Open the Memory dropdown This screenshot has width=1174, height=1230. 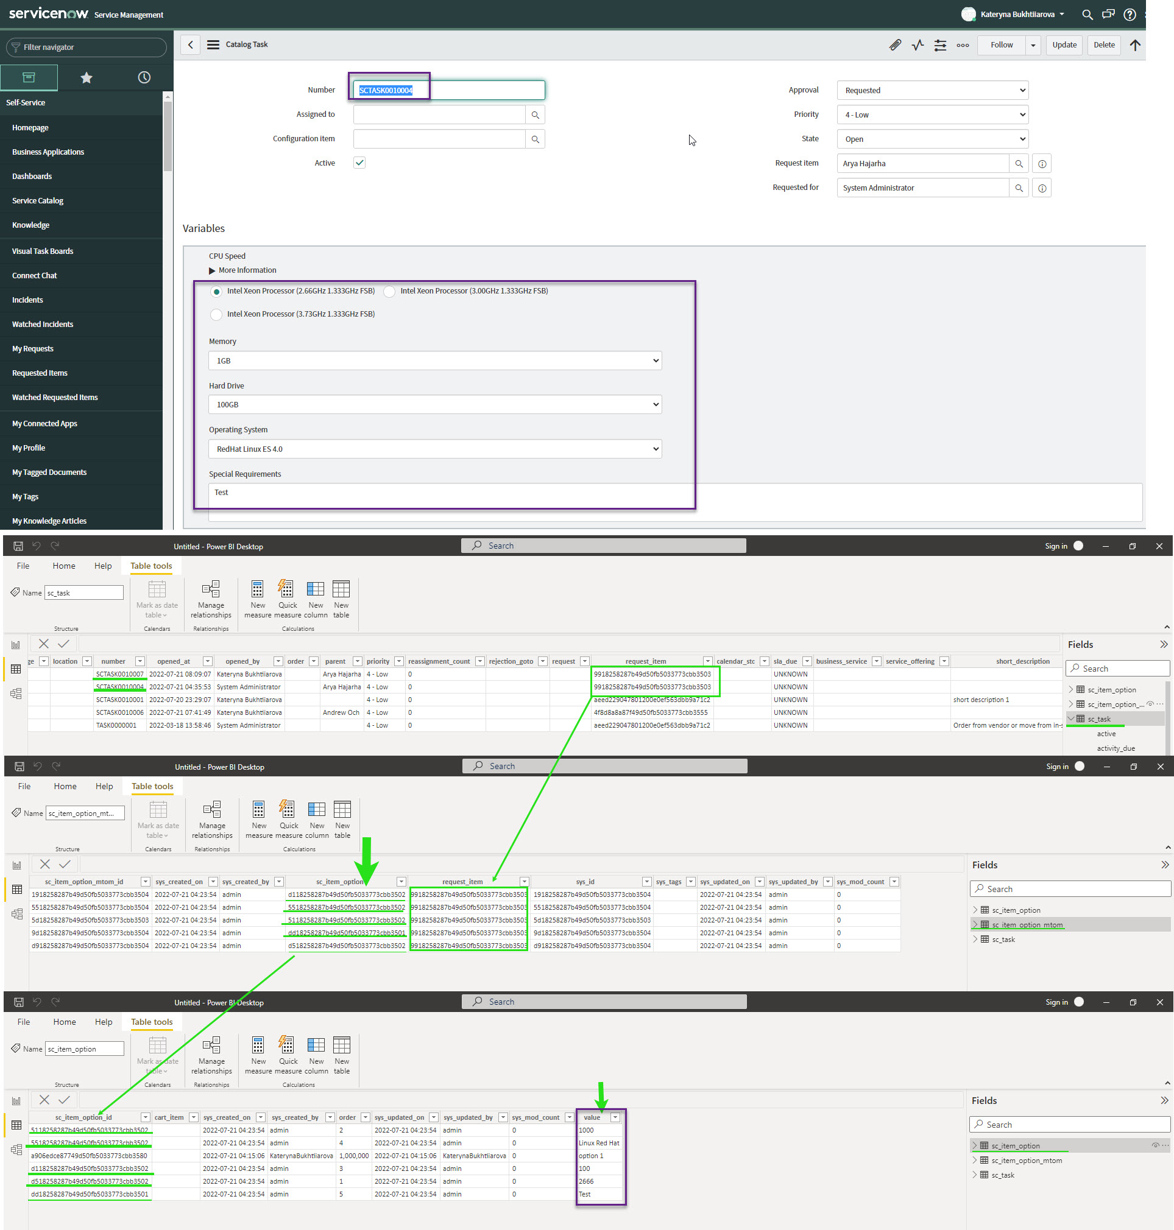(435, 361)
